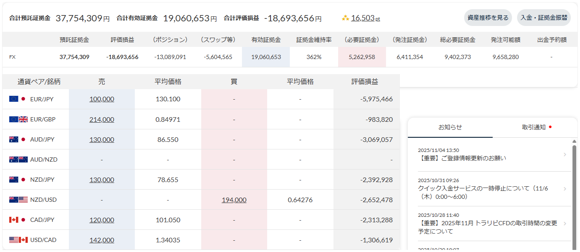Click NZD/JPY average price 78.655
This screenshot has width=580, height=252.
pyautogui.click(x=168, y=180)
